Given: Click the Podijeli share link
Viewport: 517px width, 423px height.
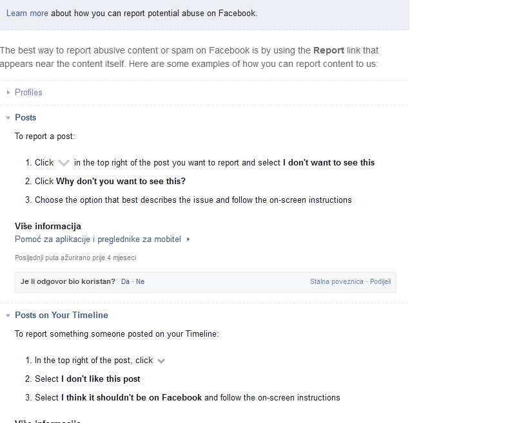Looking at the screenshot, I should [380, 282].
